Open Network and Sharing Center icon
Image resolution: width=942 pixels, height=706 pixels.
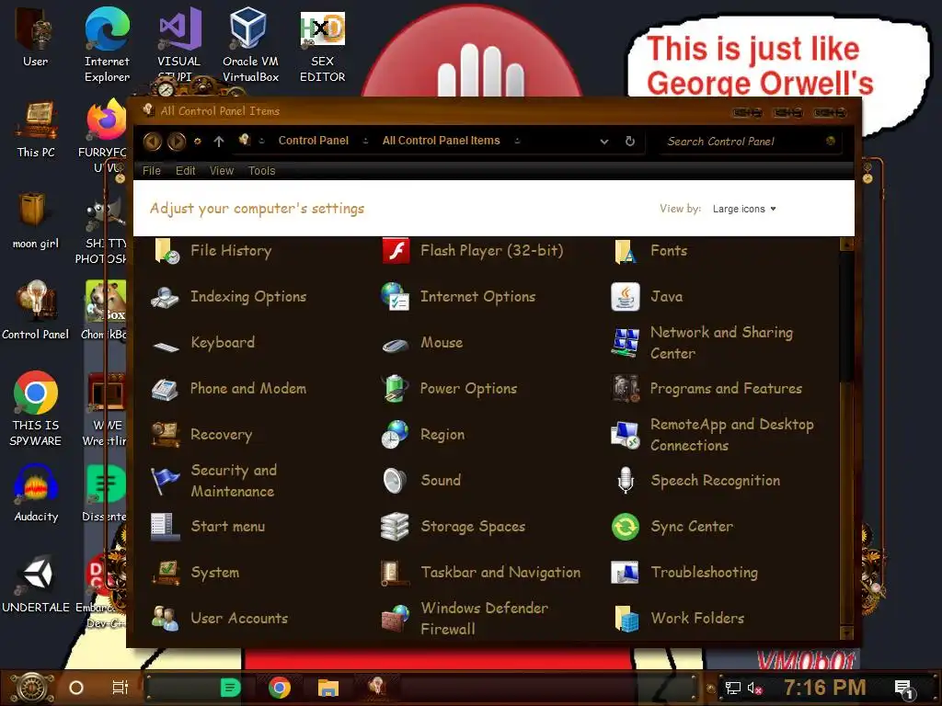[626, 343]
